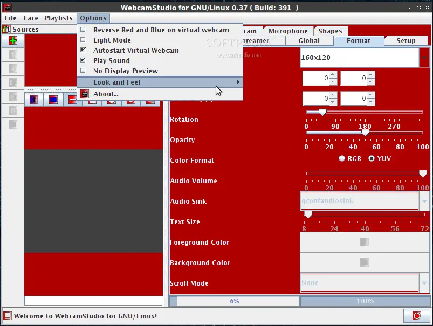Check the No Display Preview option
Screen dimensions: 433x326
click(83, 71)
